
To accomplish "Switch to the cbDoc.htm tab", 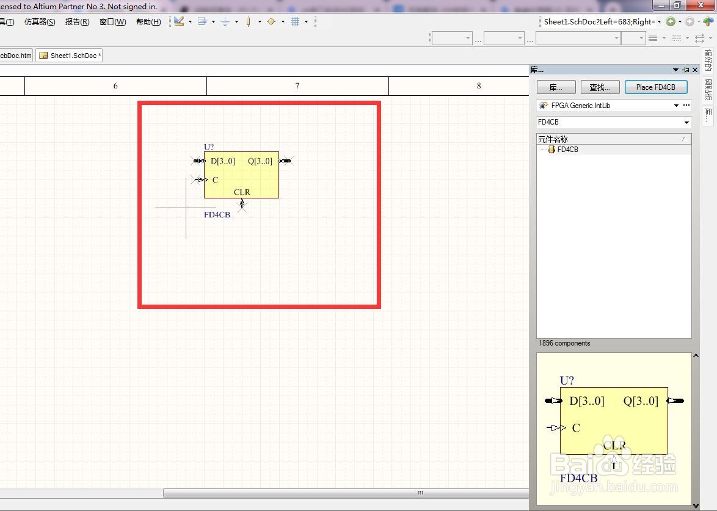I will (x=16, y=56).
